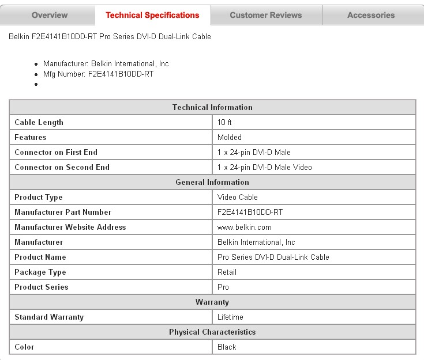424x360 pixels.
Task: Click the 10 ft value cell
Action: pos(314,122)
